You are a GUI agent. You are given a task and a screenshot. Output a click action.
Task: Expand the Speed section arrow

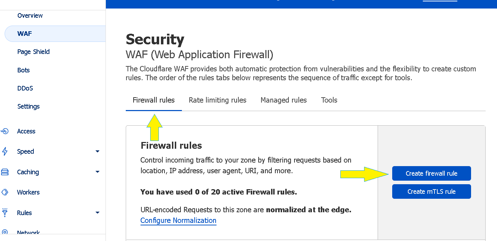97,152
